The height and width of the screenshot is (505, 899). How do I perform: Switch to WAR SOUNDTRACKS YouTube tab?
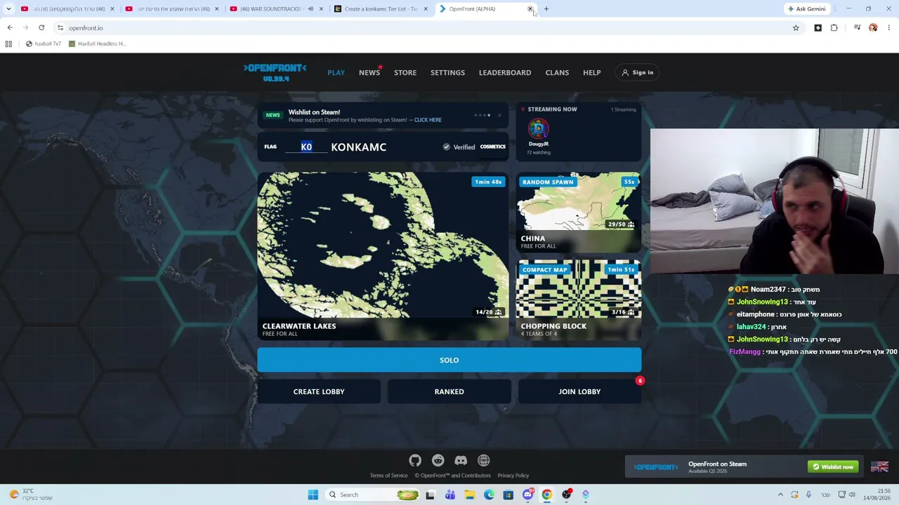click(x=276, y=9)
